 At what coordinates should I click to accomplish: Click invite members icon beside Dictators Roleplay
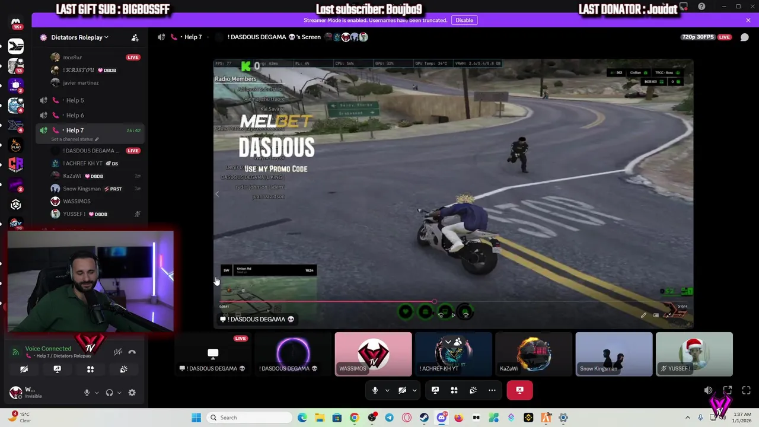pyautogui.click(x=135, y=37)
